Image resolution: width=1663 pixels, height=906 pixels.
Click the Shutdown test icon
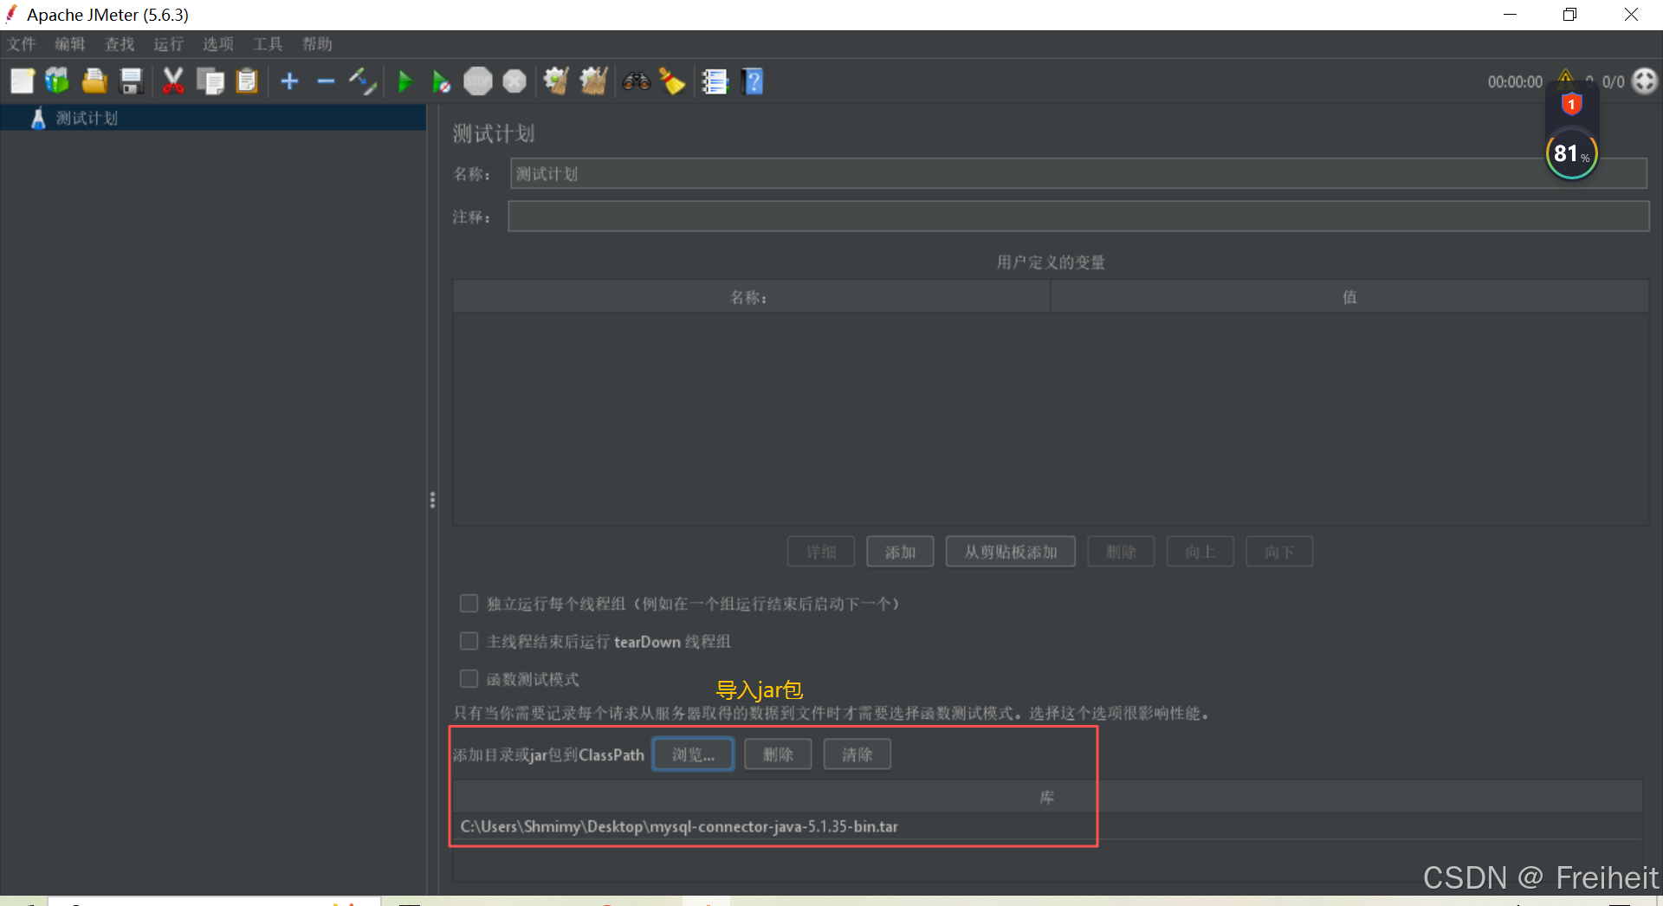tap(514, 81)
